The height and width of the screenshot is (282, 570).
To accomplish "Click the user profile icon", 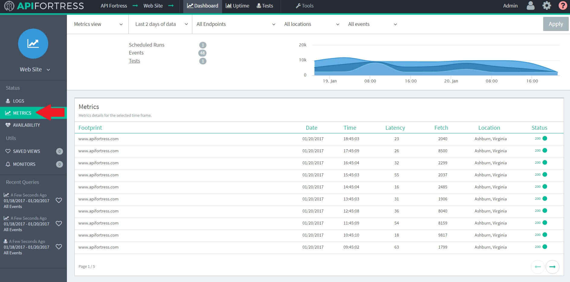I will 530,6.
